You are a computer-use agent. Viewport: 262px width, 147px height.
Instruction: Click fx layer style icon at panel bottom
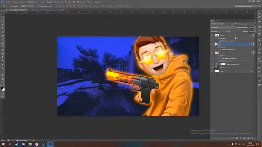[233, 138]
